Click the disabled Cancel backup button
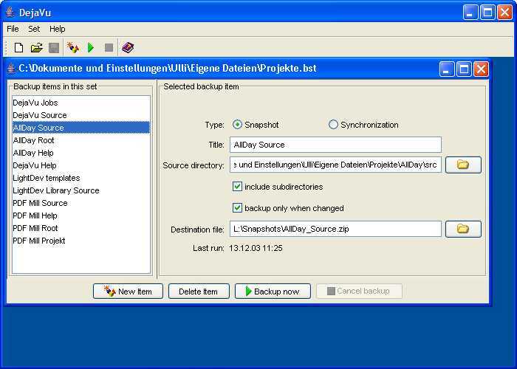The height and width of the screenshot is (369, 517). click(359, 292)
